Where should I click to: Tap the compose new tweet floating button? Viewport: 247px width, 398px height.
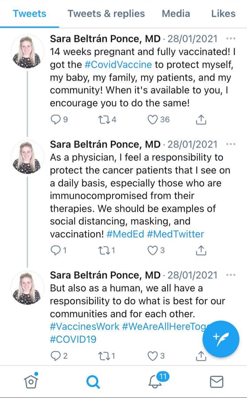221,339
